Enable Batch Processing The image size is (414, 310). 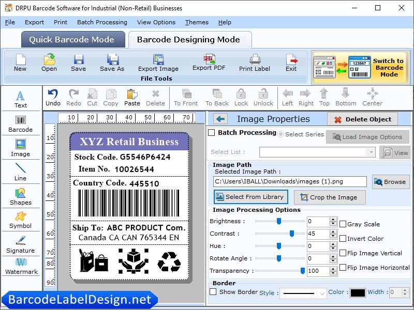pos(212,132)
